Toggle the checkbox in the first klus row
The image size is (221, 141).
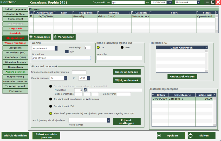coord(31,16)
